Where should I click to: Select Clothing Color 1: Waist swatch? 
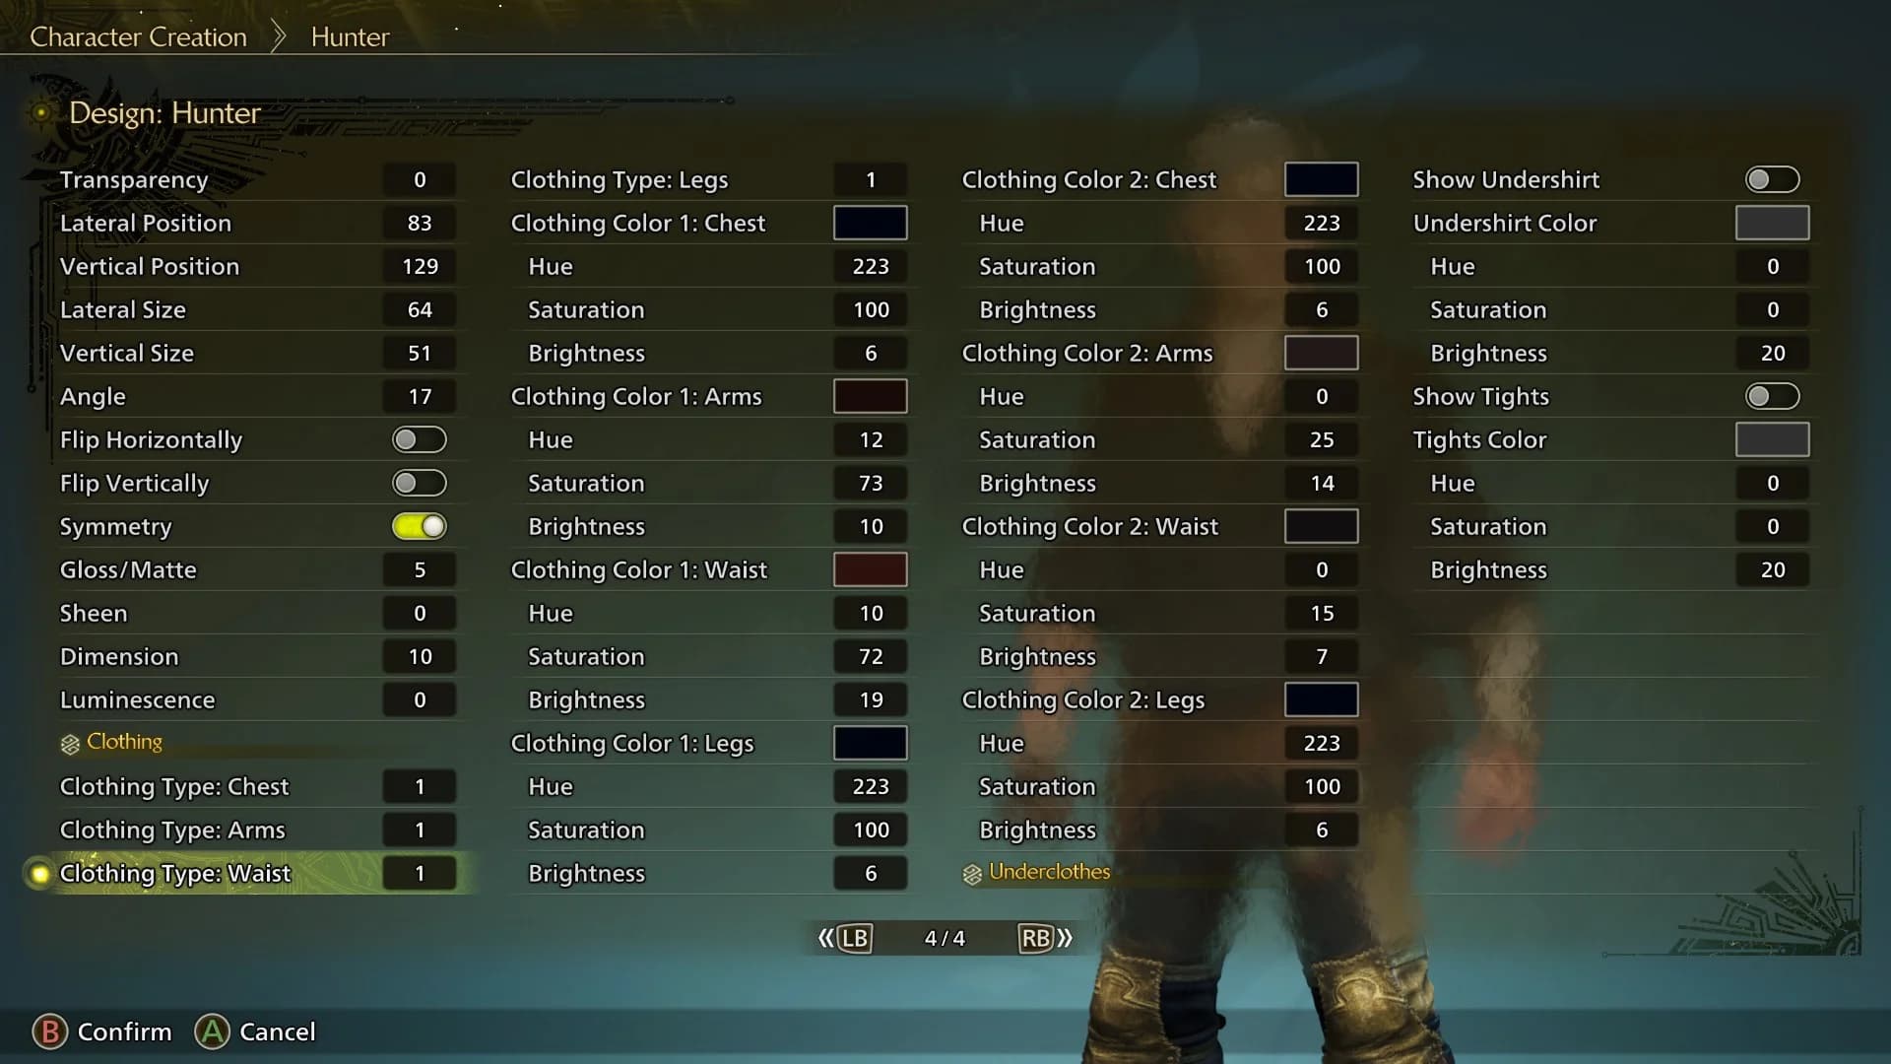pos(871,569)
